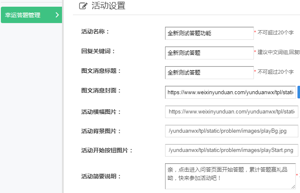Click the 活动名称 field label

(x=95, y=31)
